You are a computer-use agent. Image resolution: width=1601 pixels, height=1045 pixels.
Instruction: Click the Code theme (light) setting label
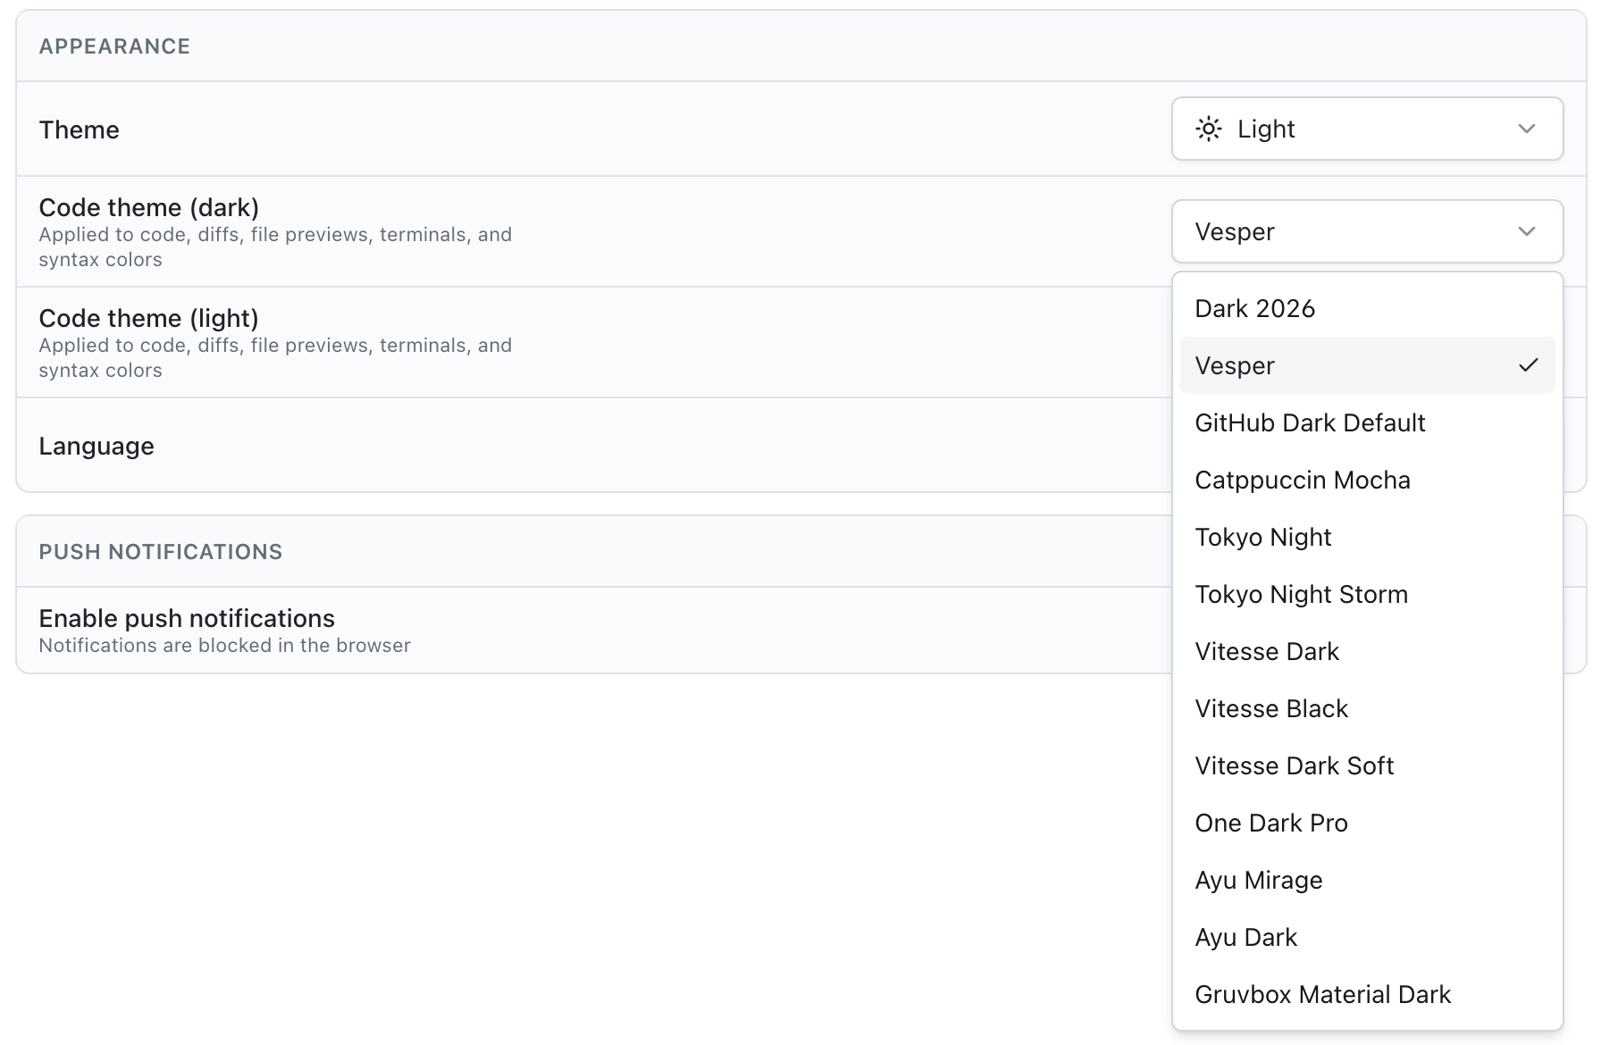pos(148,319)
